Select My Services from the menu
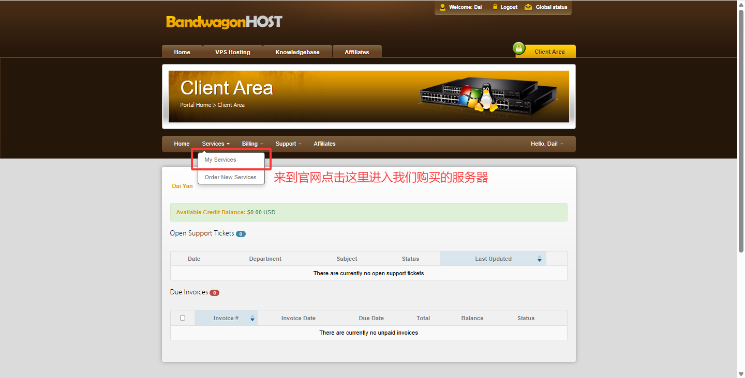The width and height of the screenshot is (745, 378). [x=220, y=160]
